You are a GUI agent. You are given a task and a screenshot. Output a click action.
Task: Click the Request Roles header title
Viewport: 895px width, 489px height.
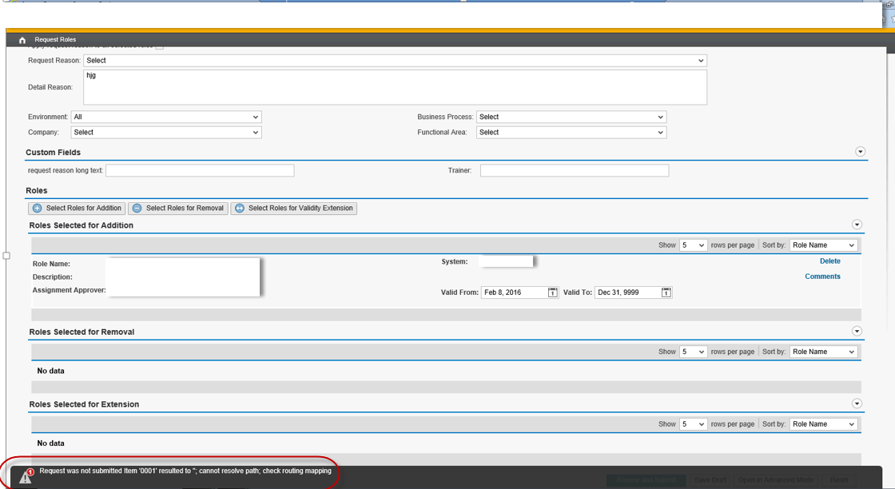(55, 40)
